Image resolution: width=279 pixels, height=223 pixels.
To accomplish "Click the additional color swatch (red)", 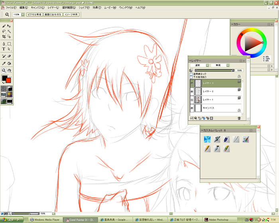I will 8,80.
